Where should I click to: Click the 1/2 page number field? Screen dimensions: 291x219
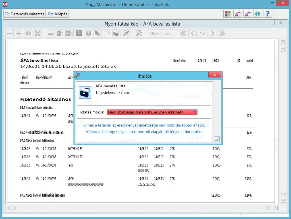click(202, 33)
